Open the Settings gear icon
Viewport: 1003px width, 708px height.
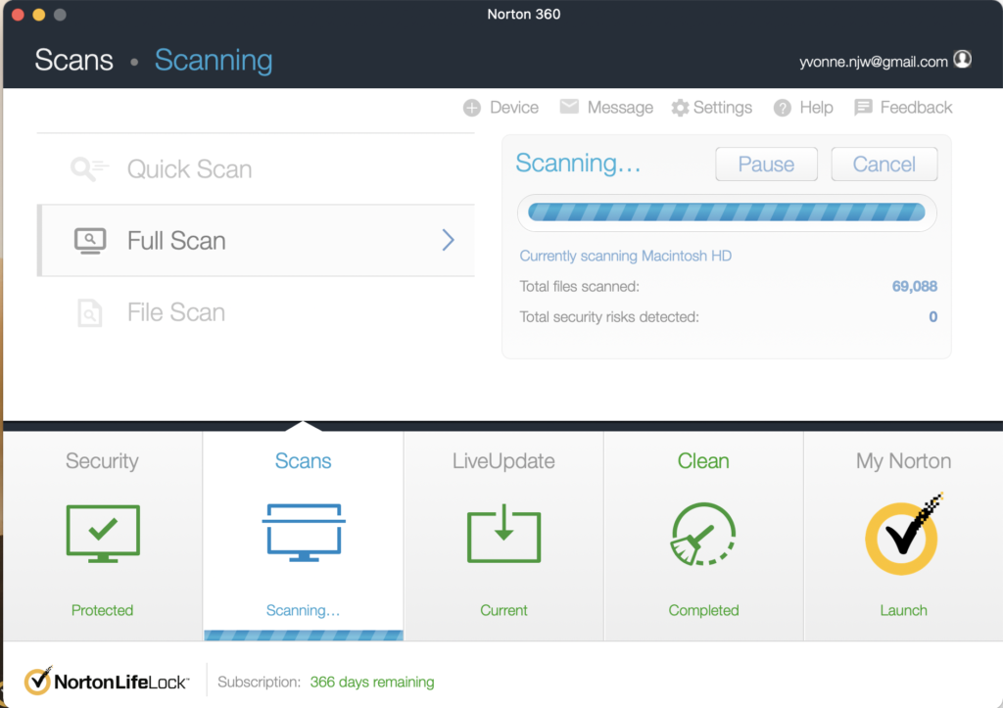point(680,108)
